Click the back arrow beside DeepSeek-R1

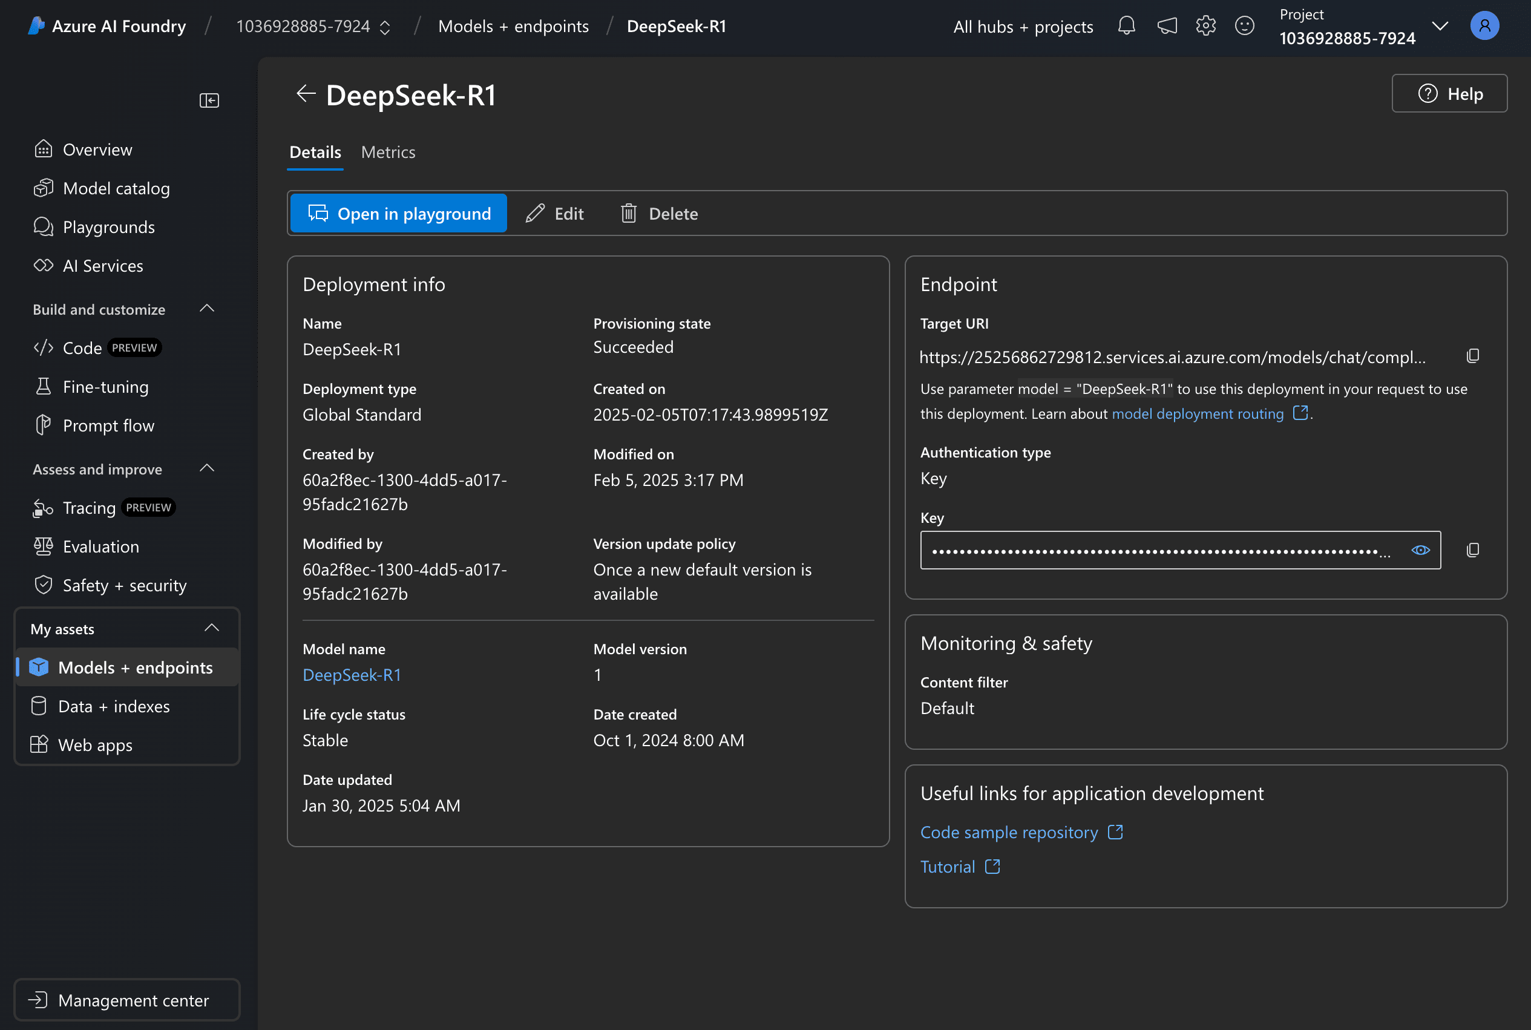pyautogui.click(x=306, y=94)
